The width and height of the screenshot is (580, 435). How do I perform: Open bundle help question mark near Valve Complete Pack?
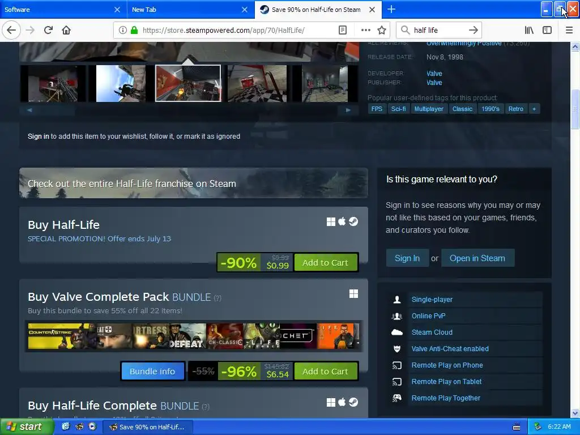click(x=217, y=298)
